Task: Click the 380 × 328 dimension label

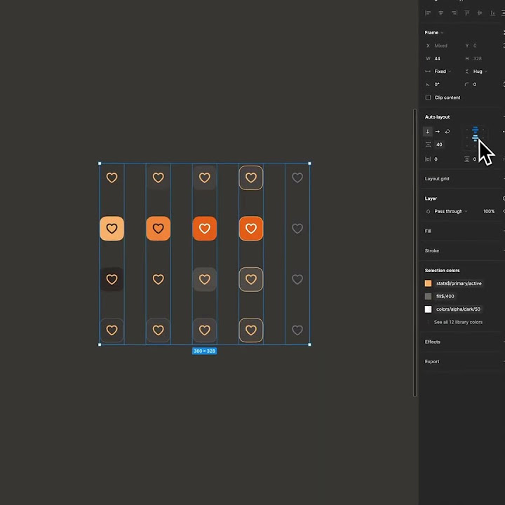Action: [x=205, y=351]
